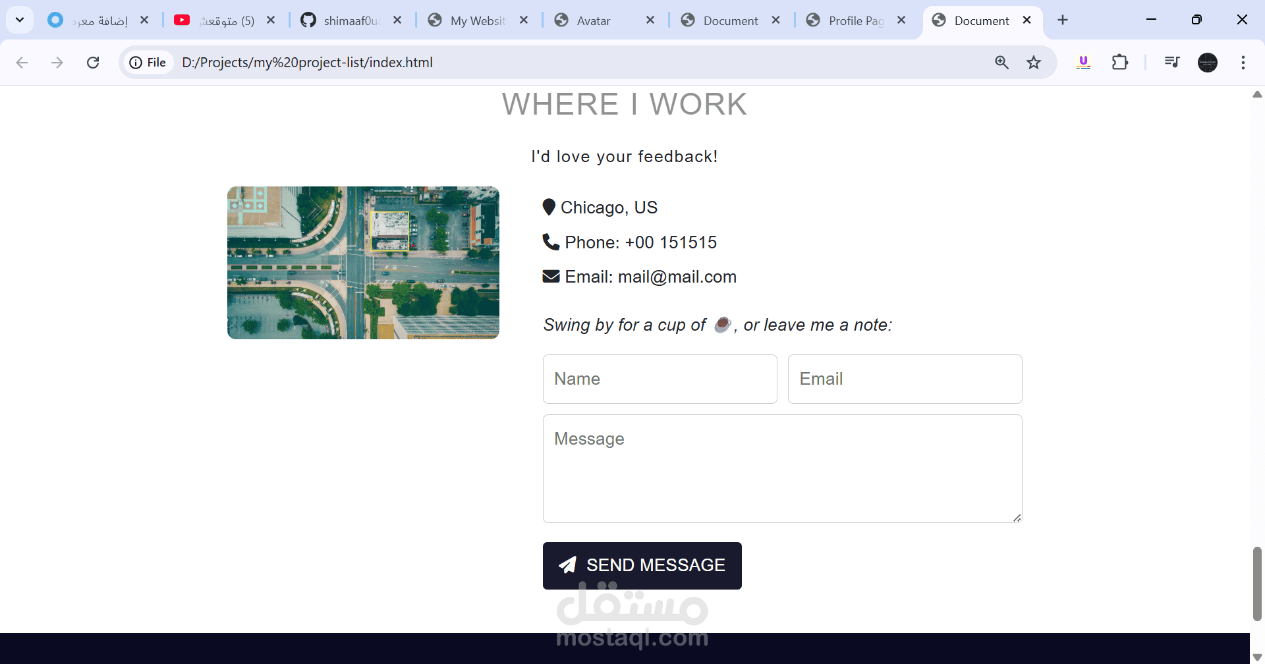Open the Profile Page tab
The image size is (1265, 664).
coord(857,20)
